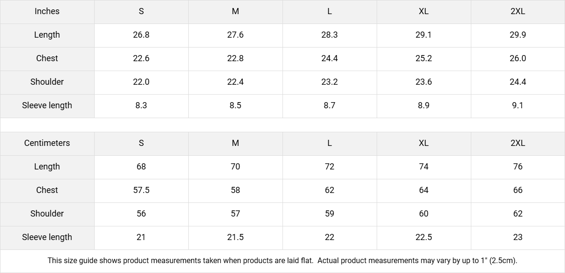Click the S length value 26.8
565x273 pixels.
(x=141, y=35)
